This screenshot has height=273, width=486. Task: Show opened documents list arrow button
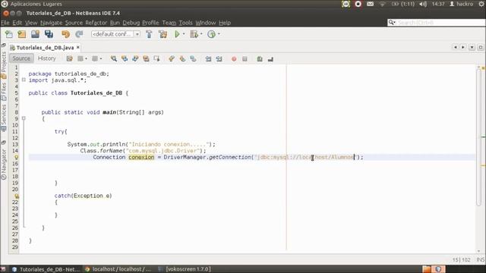472,47
